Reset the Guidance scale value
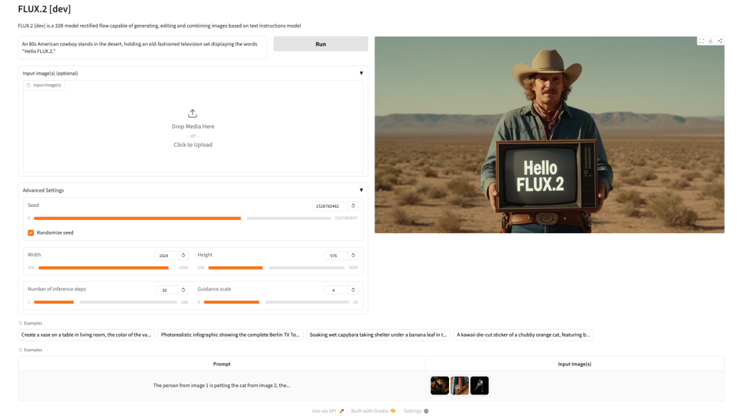Viewport: 745px width, 418px height. click(x=352, y=290)
